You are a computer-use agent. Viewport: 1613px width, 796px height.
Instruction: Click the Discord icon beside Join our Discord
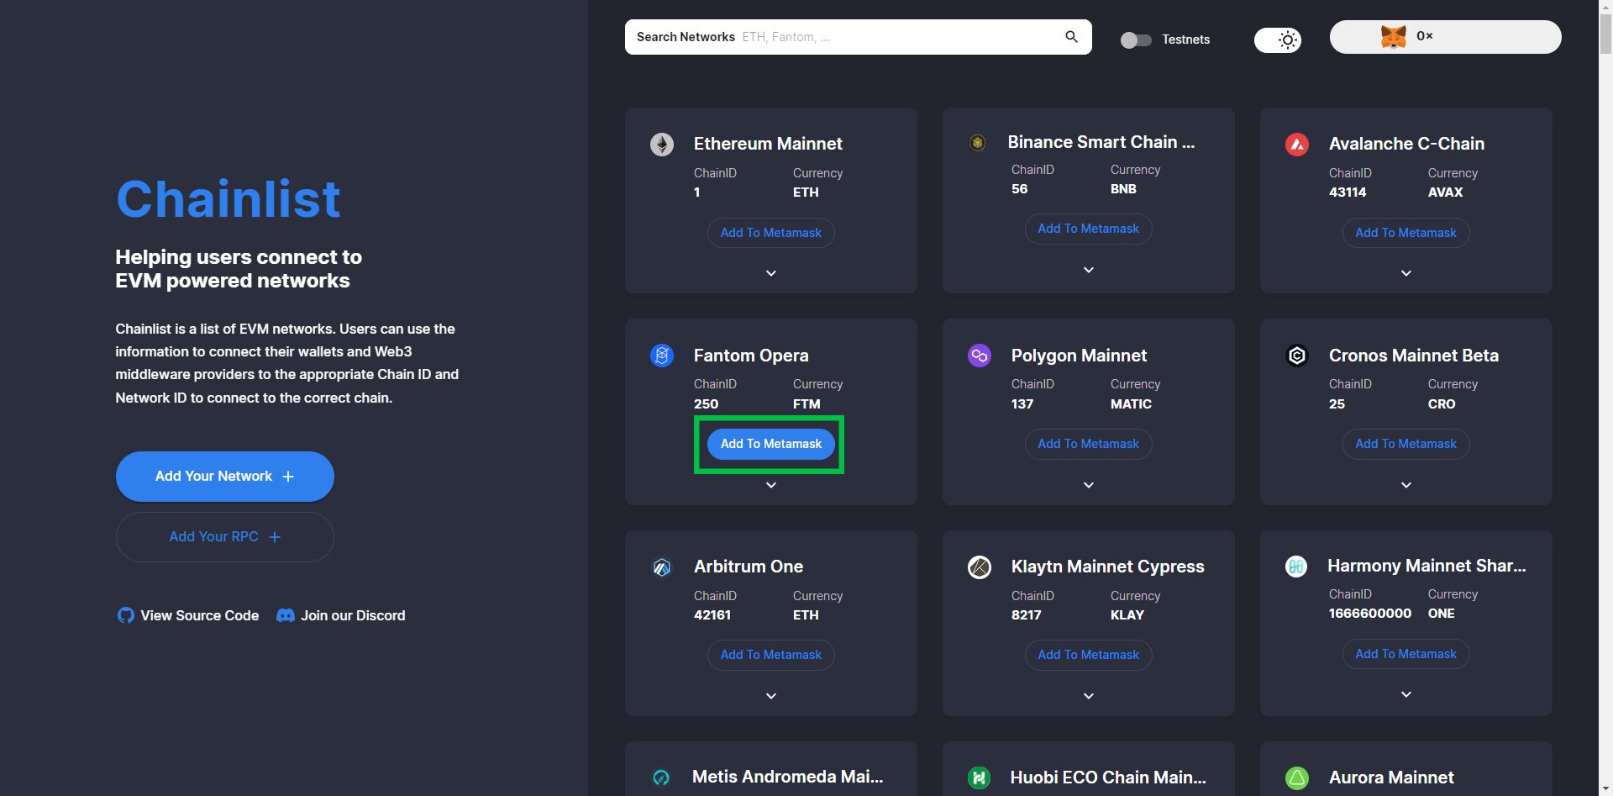click(286, 615)
